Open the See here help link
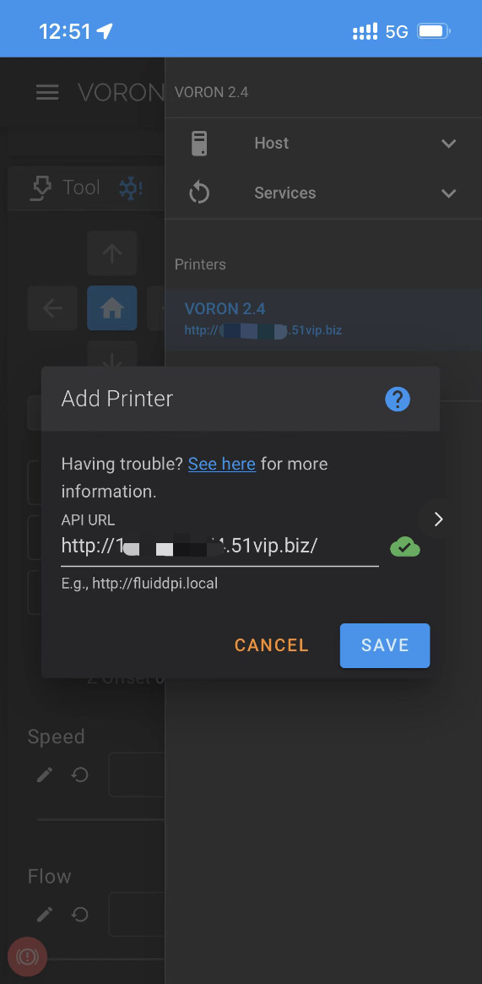Image resolution: width=482 pixels, height=984 pixels. (x=222, y=465)
